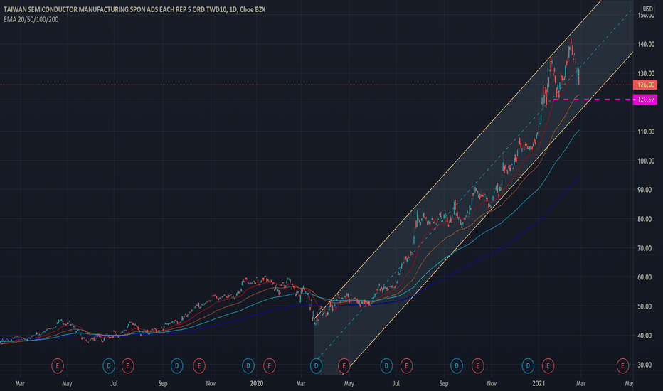
Task: Click the 100.00 price axis label
Action: (x=646, y=161)
